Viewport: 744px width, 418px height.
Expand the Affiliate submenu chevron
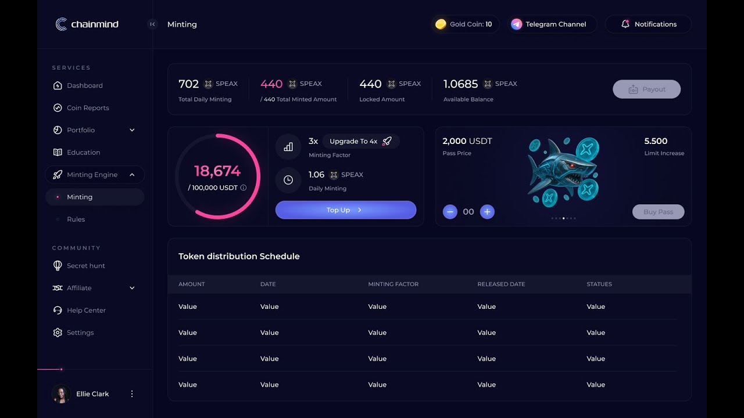(132, 288)
